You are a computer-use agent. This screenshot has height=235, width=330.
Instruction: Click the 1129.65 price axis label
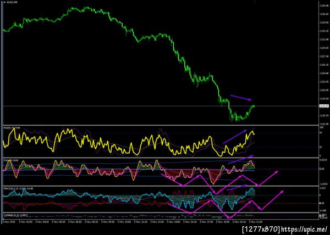pyautogui.click(x=324, y=48)
